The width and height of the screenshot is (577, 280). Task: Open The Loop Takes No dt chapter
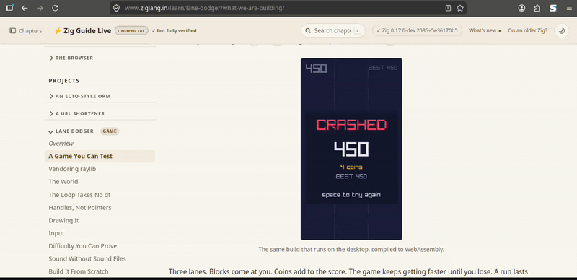(79, 195)
